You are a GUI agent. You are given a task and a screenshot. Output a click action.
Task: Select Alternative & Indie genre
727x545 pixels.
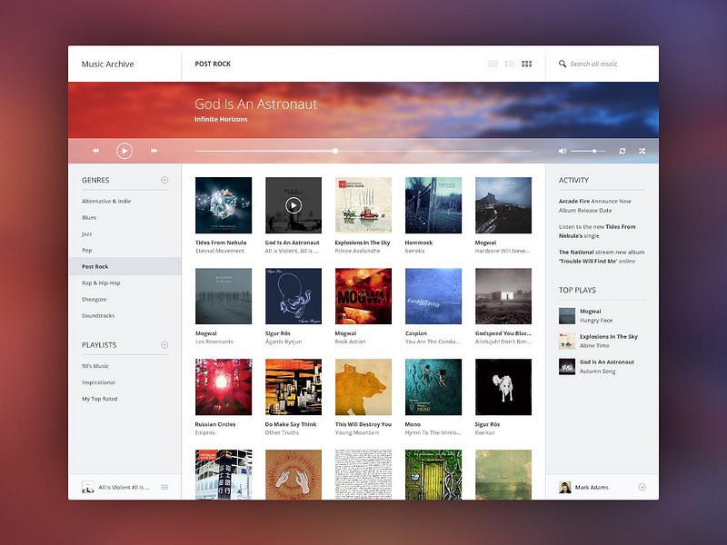coord(106,201)
